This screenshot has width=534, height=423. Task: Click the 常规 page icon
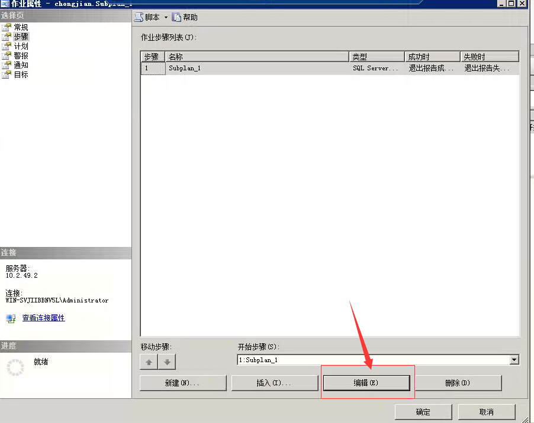point(7,27)
